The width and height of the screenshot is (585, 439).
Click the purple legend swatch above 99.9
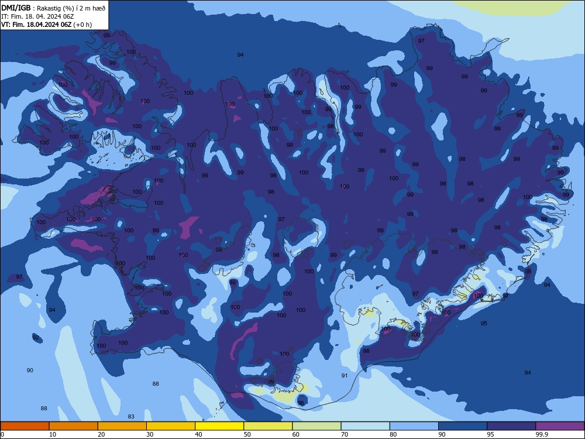560,426
